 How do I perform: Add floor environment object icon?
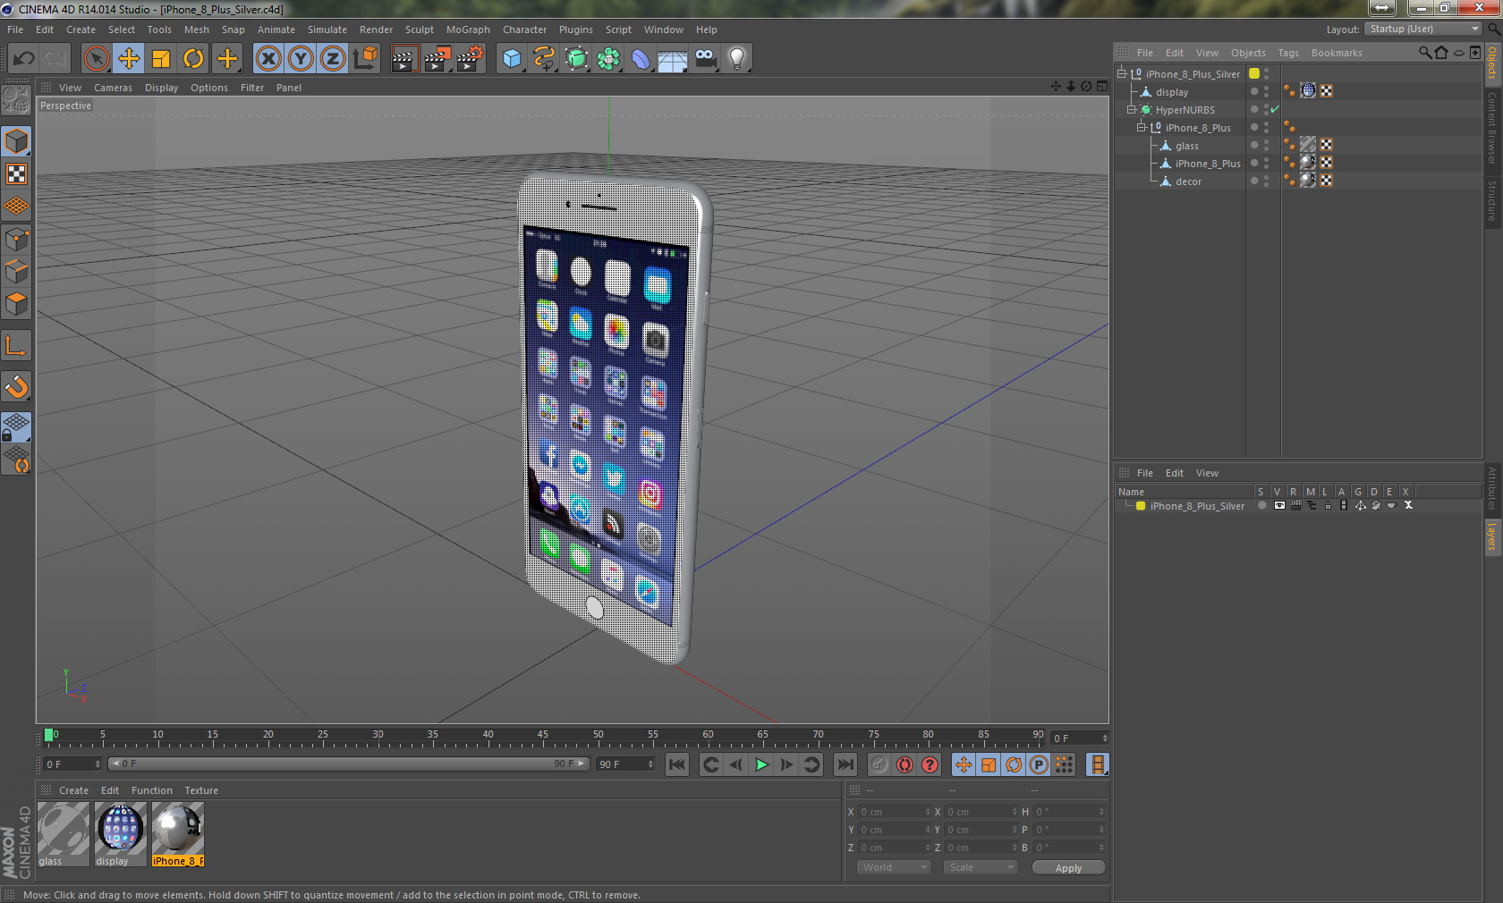(673, 59)
